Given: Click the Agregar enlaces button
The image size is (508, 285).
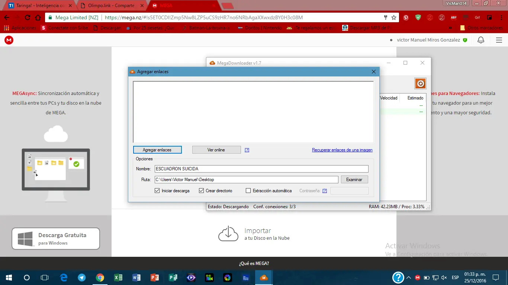Looking at the screenshot, I should (157, 150).
